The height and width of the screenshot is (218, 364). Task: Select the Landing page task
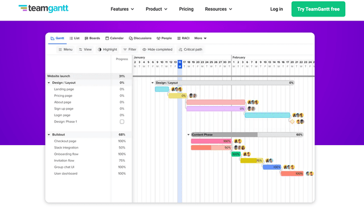click(64, 89)
